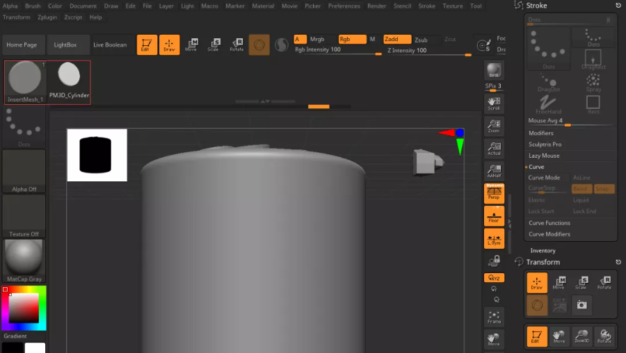Screen dimensions: 626x353
Task: Pick a color in the color picker square
Action: click(24, 309)
